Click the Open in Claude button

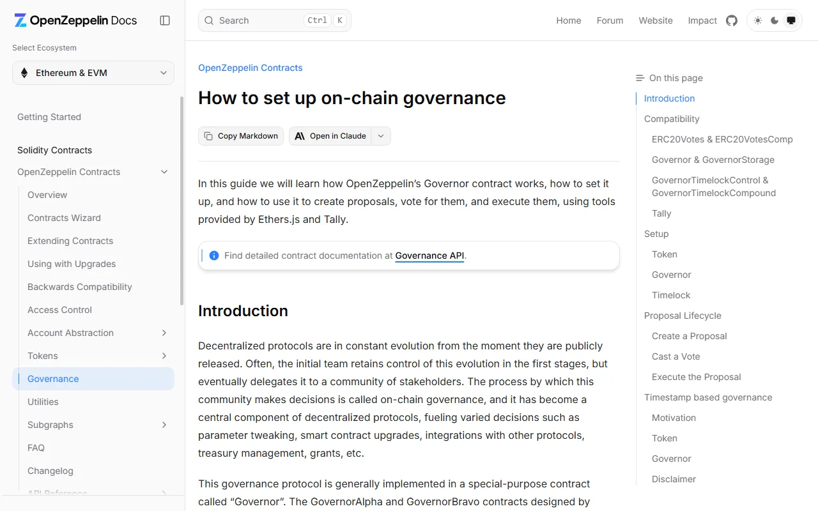(x=330, y=136)
